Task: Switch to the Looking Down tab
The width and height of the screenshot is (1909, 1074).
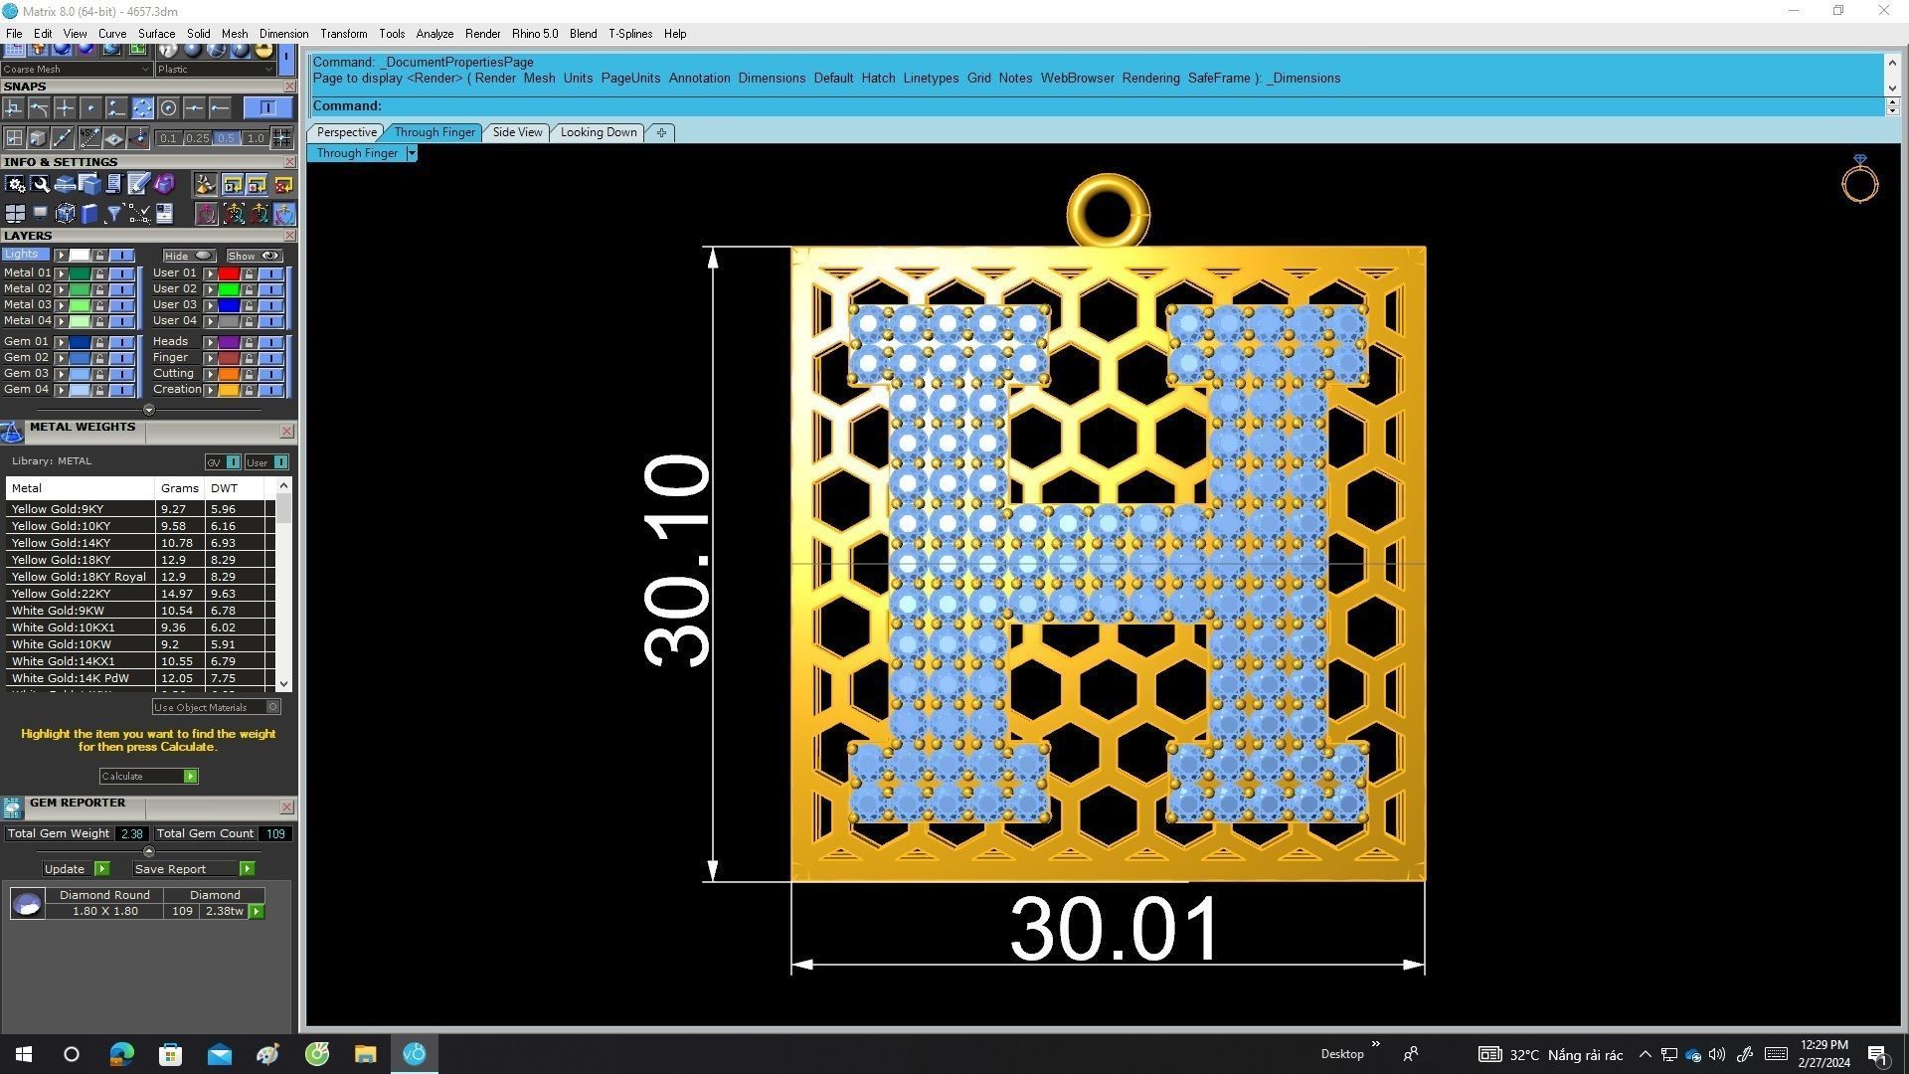Action: point(598,132)
